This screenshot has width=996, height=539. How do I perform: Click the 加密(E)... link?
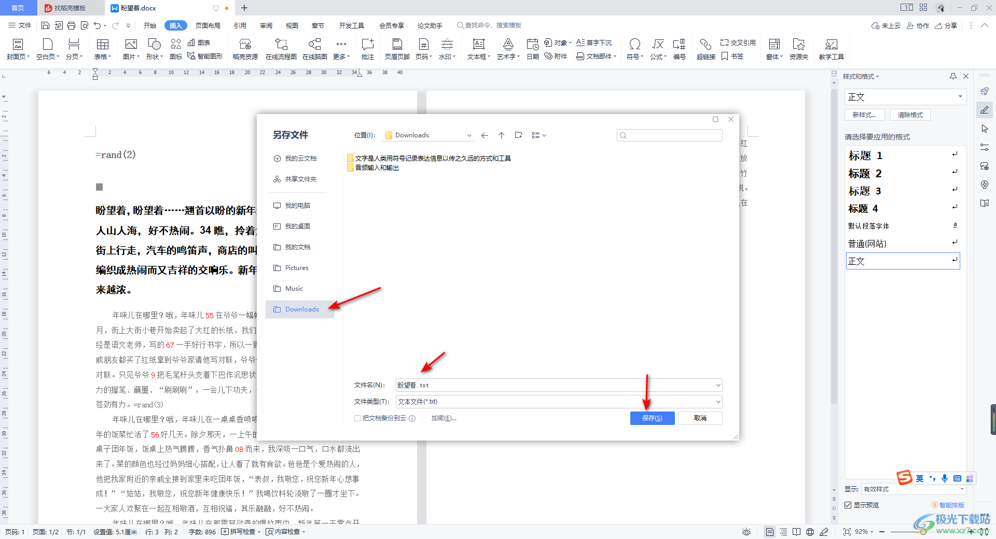(x=444, y=418)
